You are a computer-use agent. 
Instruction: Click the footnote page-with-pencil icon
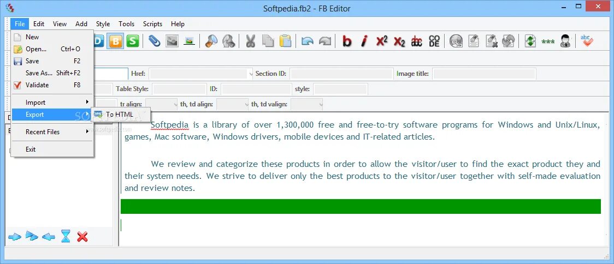[474, 41]
